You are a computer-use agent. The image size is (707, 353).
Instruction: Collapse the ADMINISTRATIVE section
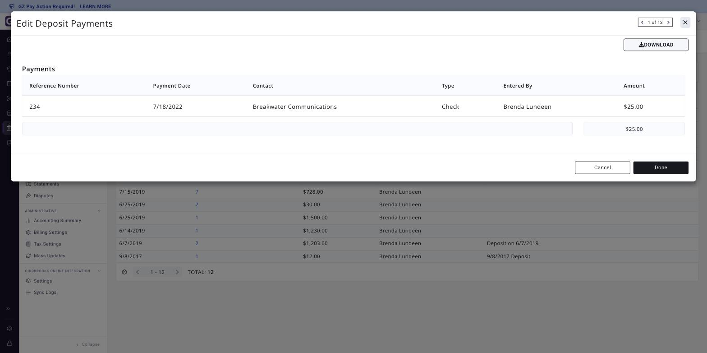99,211
